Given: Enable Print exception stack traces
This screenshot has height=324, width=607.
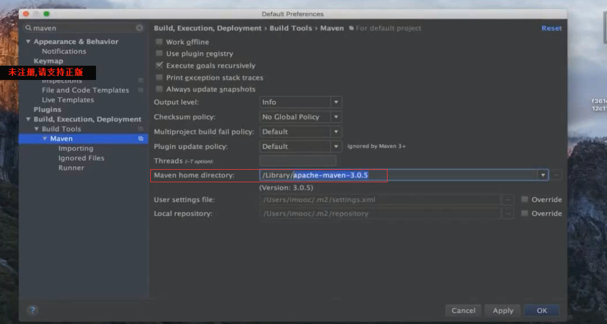Looking at the screenshot, I should pyautogui.click(x=159, y=77).
